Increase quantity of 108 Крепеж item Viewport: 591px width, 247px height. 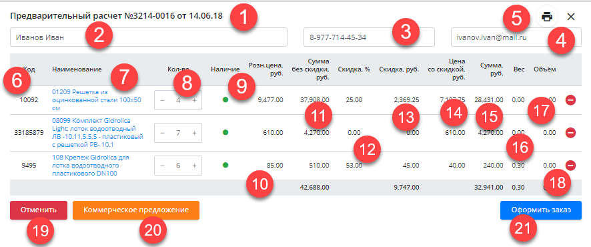195,166
